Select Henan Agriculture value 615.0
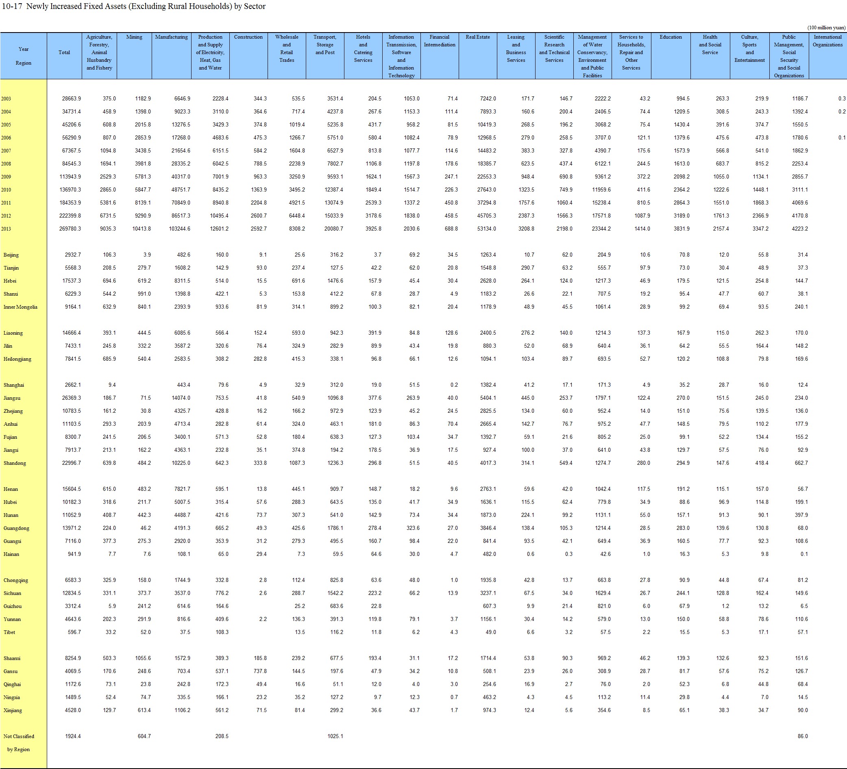The height and width of the screenshot is (769, 847). pos(109,490)
